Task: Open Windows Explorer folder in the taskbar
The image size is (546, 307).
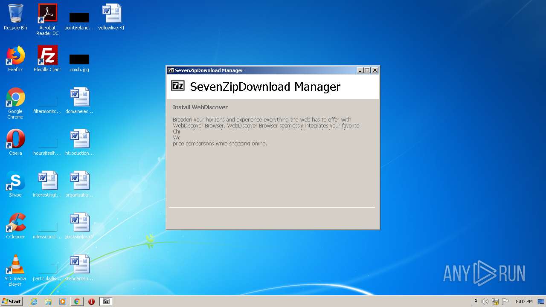Action: pyautogui.click(x=48, y=301)
